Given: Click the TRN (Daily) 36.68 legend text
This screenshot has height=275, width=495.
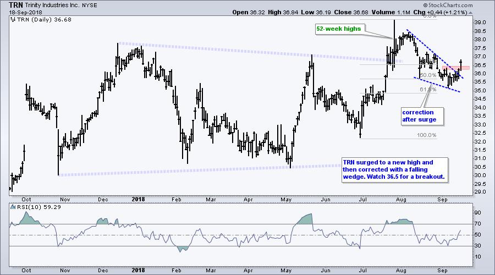Looking at the screenshot, I should tap(44, 20).
